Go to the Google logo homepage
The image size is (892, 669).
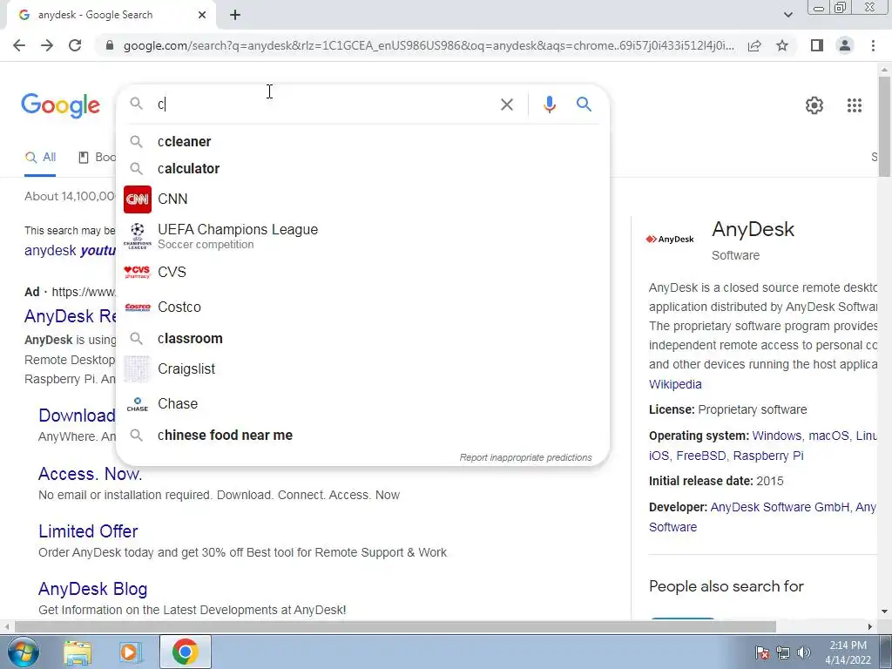[x=60, y=105]
